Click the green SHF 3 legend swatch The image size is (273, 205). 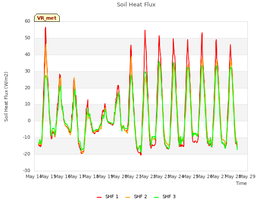pos(157,197)
